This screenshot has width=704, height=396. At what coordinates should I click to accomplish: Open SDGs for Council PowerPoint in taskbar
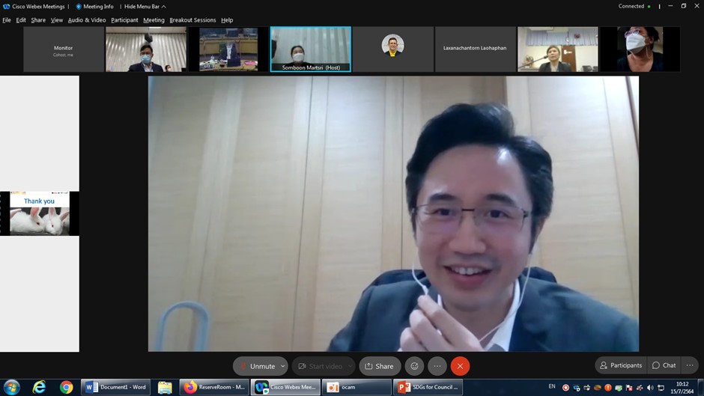[x=428, y=387]
